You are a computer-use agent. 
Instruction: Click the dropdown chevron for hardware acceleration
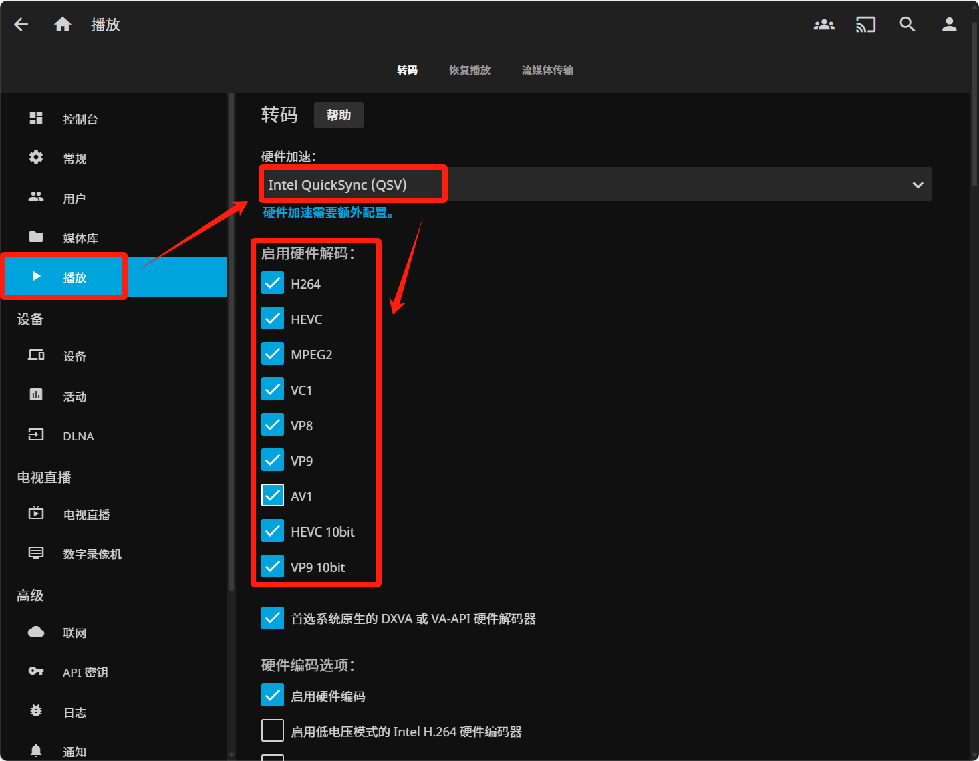tap(918, 185)
